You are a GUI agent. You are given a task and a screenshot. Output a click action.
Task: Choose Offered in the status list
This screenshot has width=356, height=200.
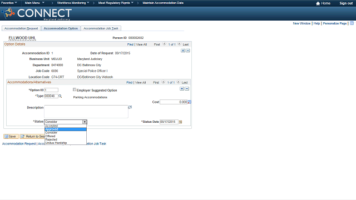point(66,136)
